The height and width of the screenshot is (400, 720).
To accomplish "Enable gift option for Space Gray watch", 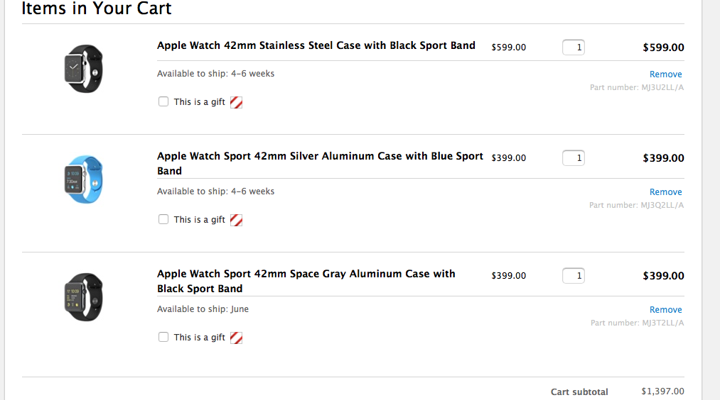I will click(x=163, y=337).
